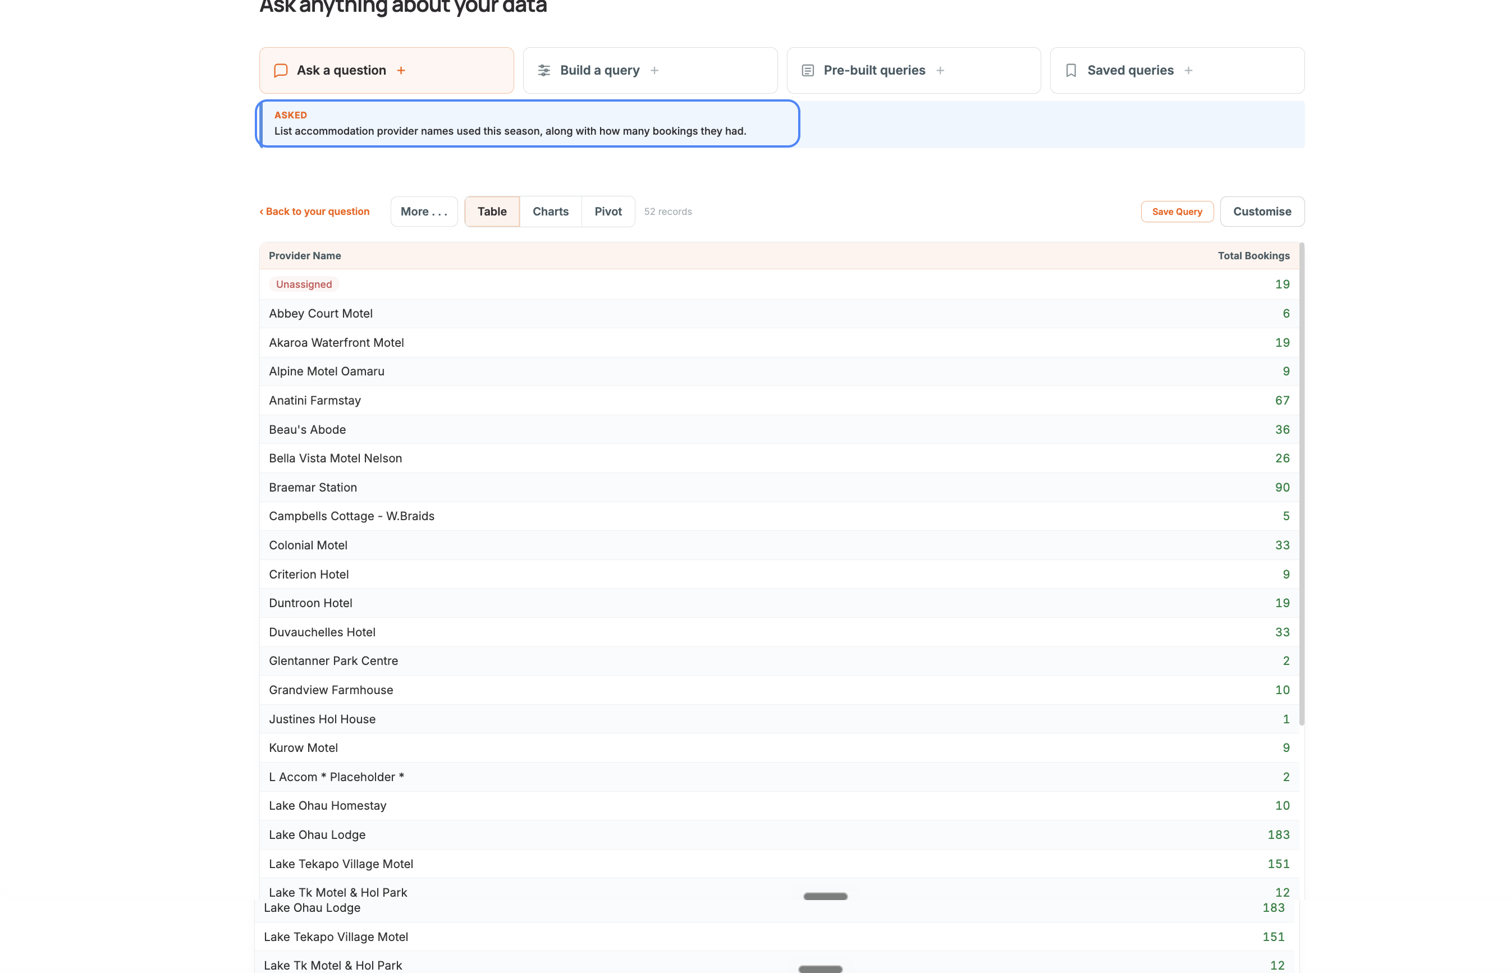The width and height of the screenshot is (1511, 973).
Task: Open the Pre-built queries tab
Action: pyautogui.click(x=913, y=70)
